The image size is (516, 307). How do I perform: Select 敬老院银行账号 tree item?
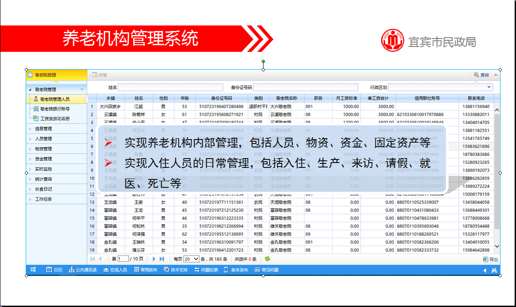click(55, 109)
